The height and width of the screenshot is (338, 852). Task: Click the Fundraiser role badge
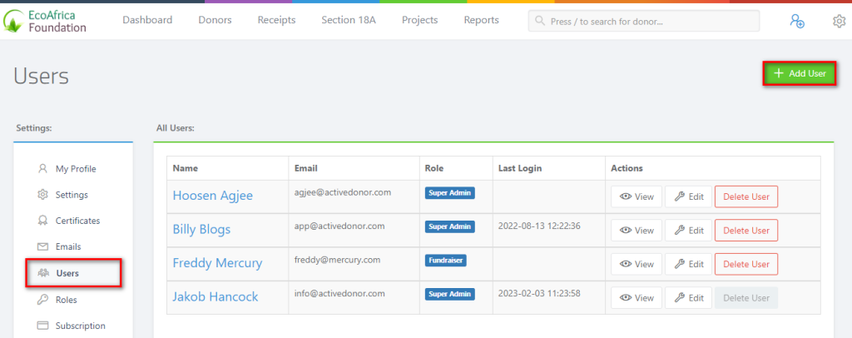tap(446, 261)
